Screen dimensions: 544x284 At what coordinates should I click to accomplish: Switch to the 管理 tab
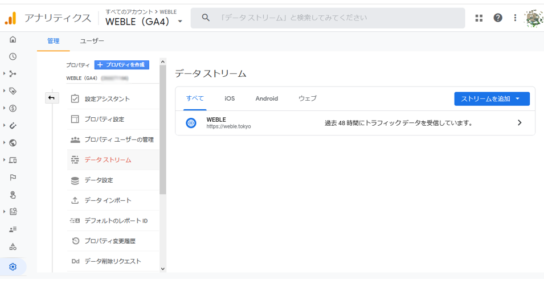(53, 41)
